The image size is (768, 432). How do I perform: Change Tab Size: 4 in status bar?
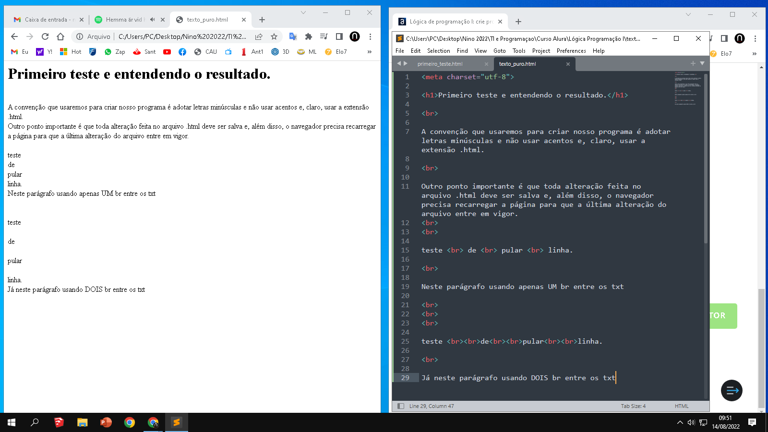[633, 406]
